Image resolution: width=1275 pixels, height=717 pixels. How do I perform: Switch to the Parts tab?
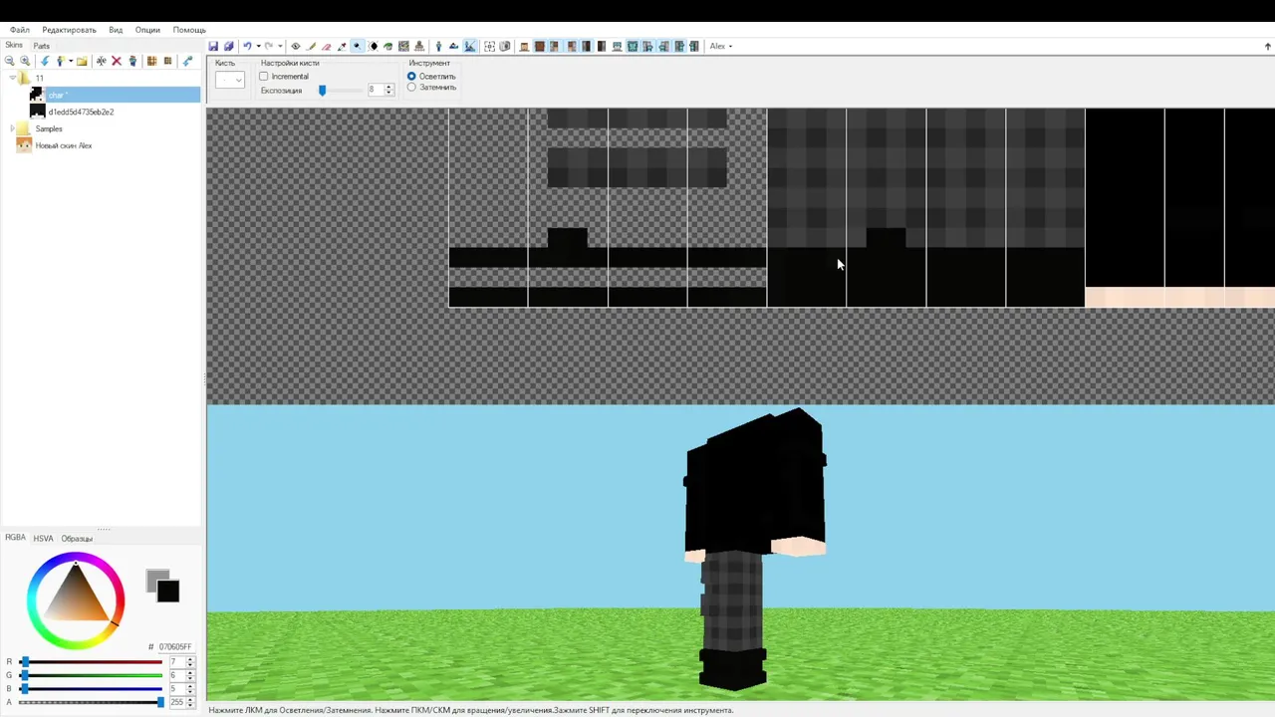pos(42,46)
